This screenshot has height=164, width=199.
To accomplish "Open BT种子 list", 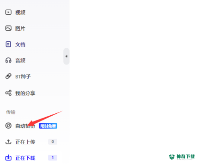I will pyautogui.click(x=23, y=76).
